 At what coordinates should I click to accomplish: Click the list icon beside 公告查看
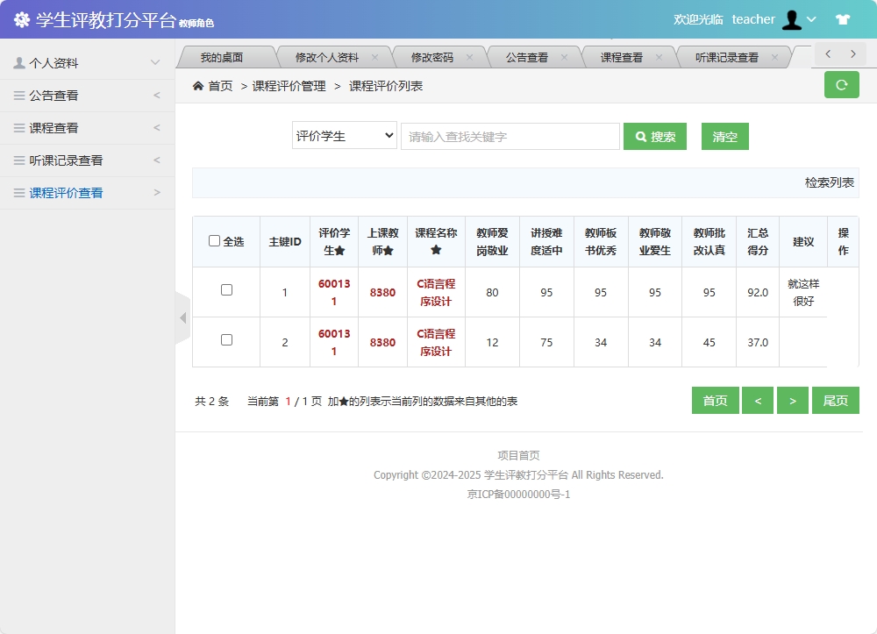(18, 95)
